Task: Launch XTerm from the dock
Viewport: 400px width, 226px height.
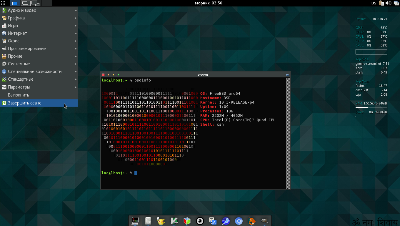Action: pos(135,221)
